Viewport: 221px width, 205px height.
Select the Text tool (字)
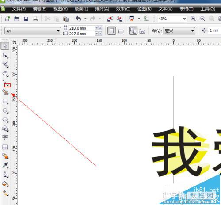5,137
